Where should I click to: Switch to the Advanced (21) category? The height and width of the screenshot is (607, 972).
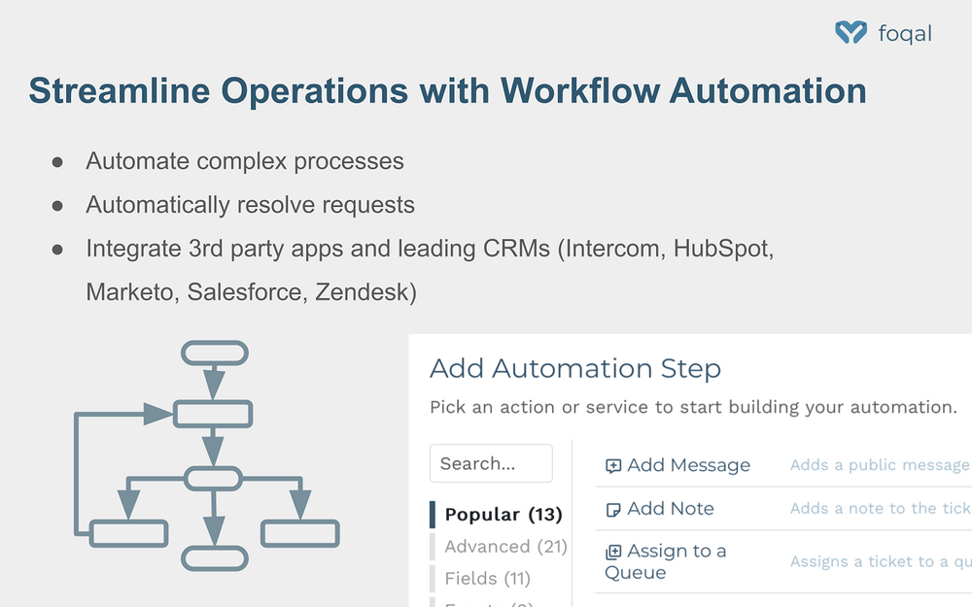(505, 546)
